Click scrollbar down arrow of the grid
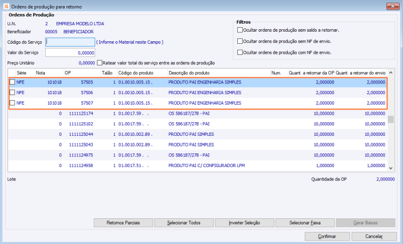403x244 pixels. (391, 169)
